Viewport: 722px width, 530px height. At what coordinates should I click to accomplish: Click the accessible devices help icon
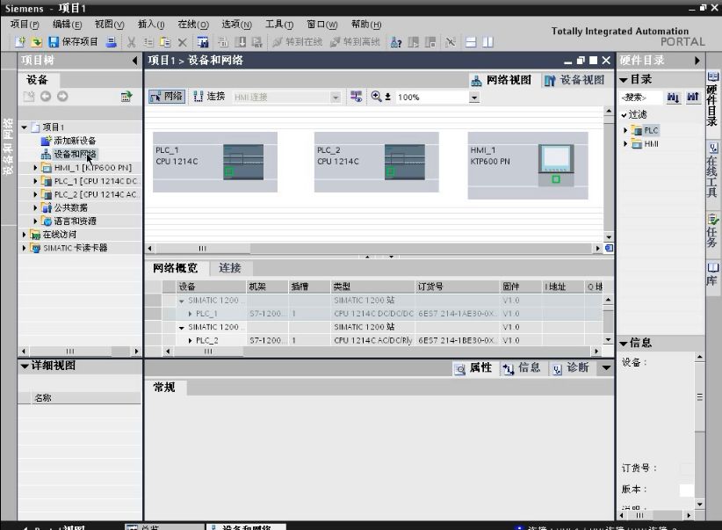(x=395, y=42)
